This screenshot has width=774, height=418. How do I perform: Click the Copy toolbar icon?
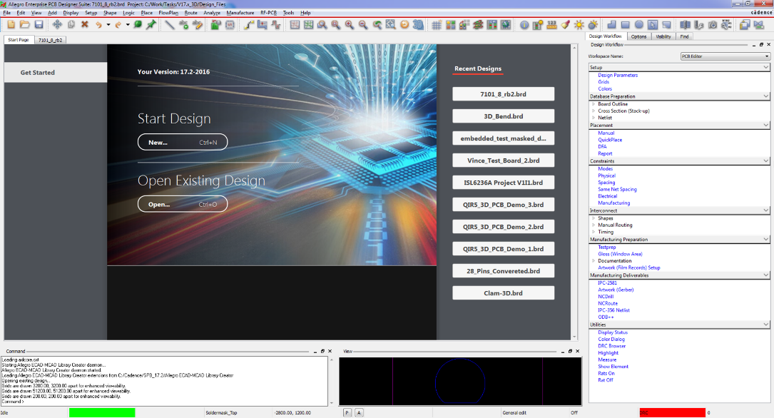(x=71, y=25)
